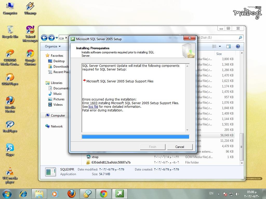Click the Explorer search magnifier icon
This screenshot has height=199, width=266.
pos(240,38)
